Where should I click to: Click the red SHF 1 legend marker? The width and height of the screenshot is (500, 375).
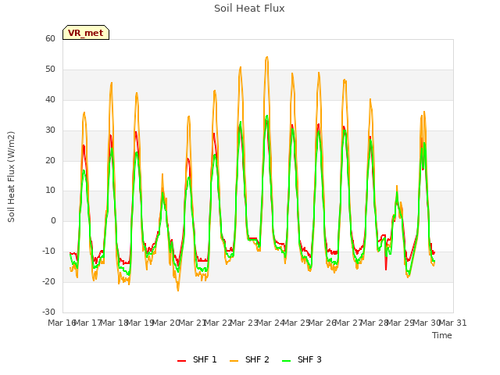181,361
